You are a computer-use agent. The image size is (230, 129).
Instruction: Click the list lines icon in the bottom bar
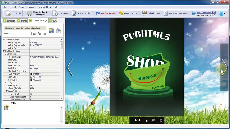coord(153,121)
